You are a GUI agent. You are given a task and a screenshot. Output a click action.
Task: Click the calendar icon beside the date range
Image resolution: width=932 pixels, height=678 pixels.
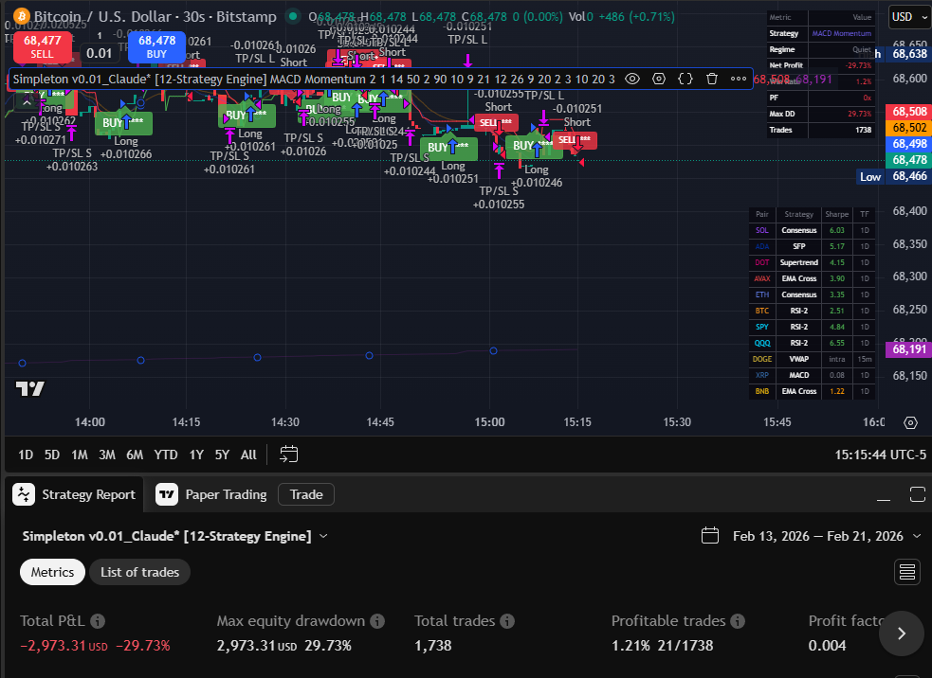(710, 535)
